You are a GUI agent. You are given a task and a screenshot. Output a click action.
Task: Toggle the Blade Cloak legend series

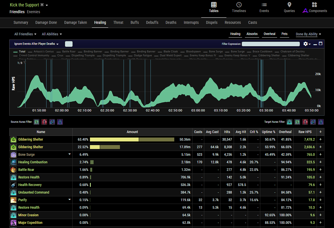tap(168, 51)
